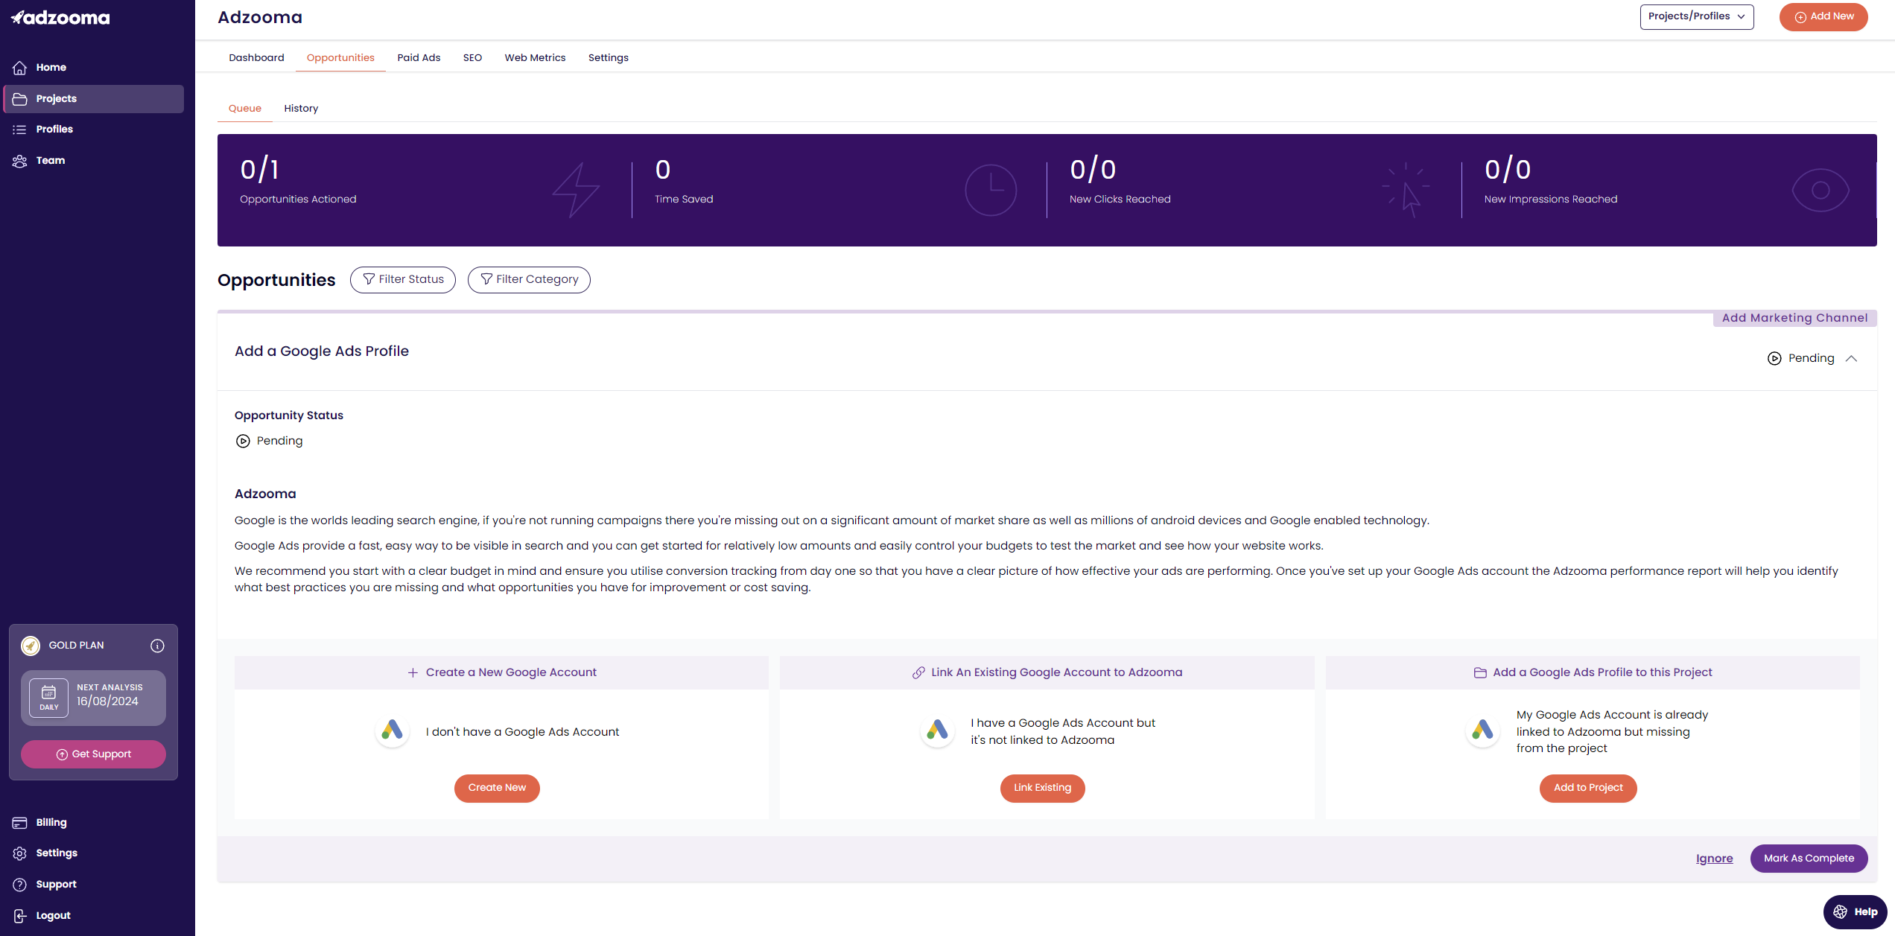Click the cursor icon in New Clicks Reached

tap(1406, 190)
